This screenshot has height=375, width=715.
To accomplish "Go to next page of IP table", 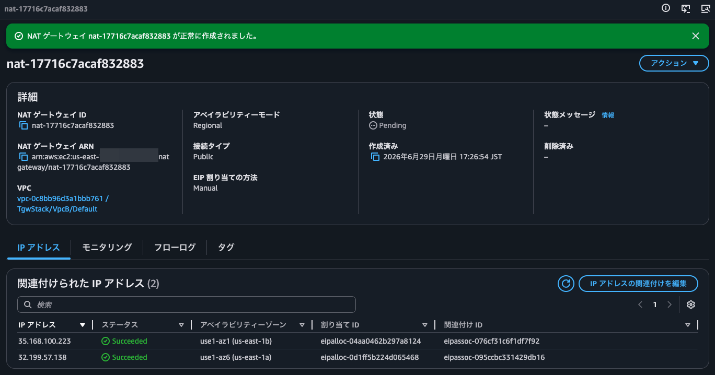I will [670, 304].
